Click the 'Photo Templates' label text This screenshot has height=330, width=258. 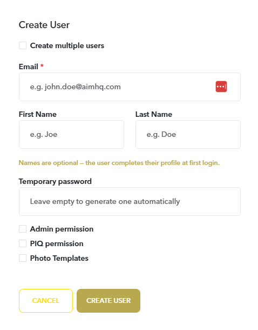[x=59, y=258]
